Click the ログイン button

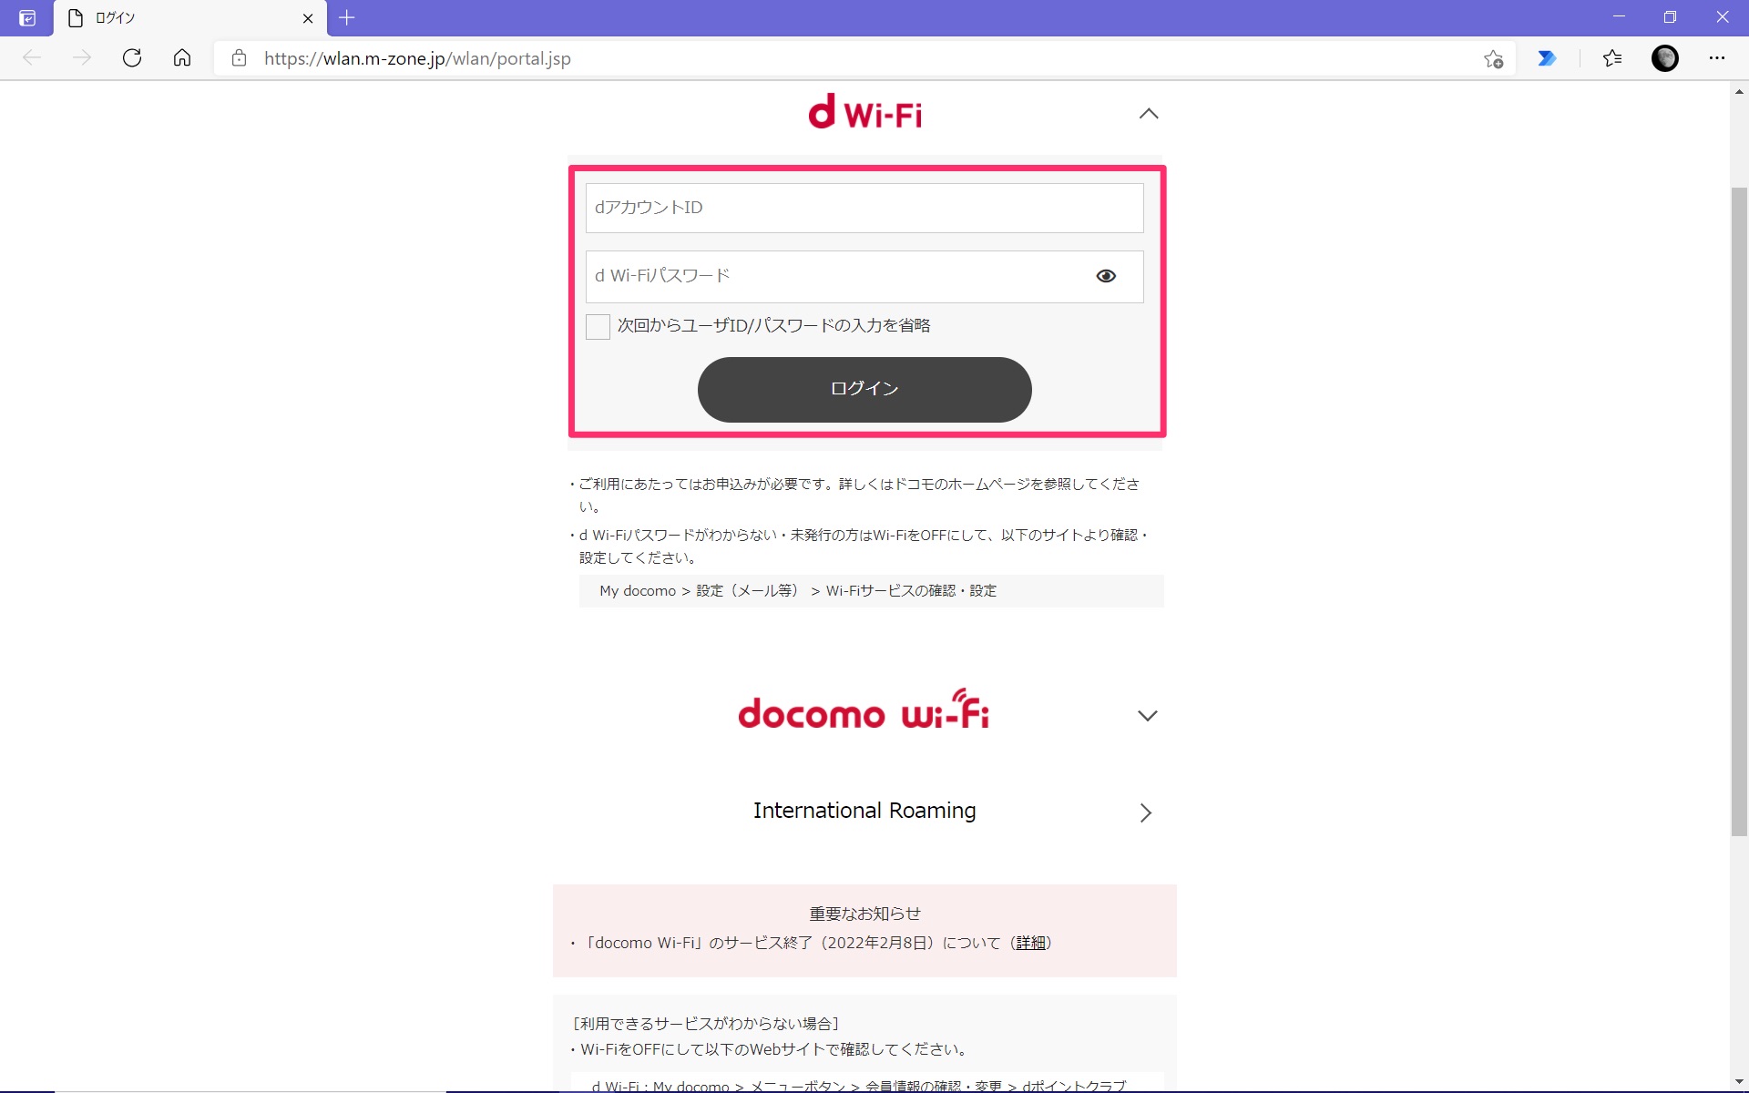pos(864,389)
